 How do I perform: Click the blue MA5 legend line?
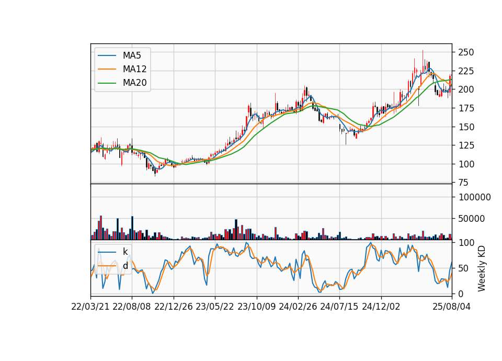pos(107,55)
